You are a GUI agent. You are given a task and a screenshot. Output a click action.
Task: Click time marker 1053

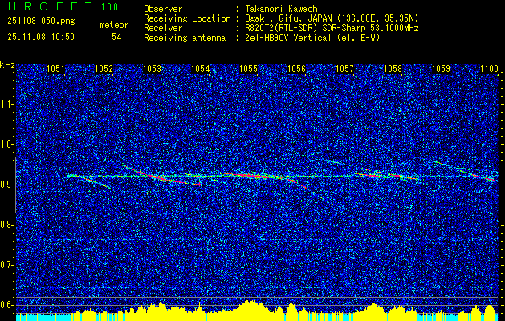click(152, 68)
